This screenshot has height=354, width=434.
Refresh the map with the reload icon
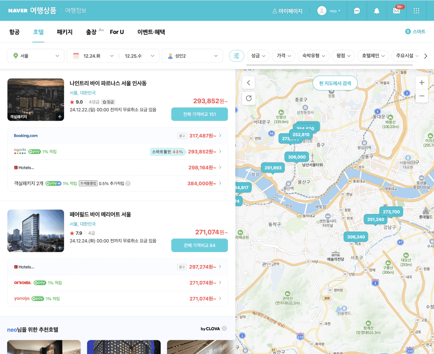(248, 98)
